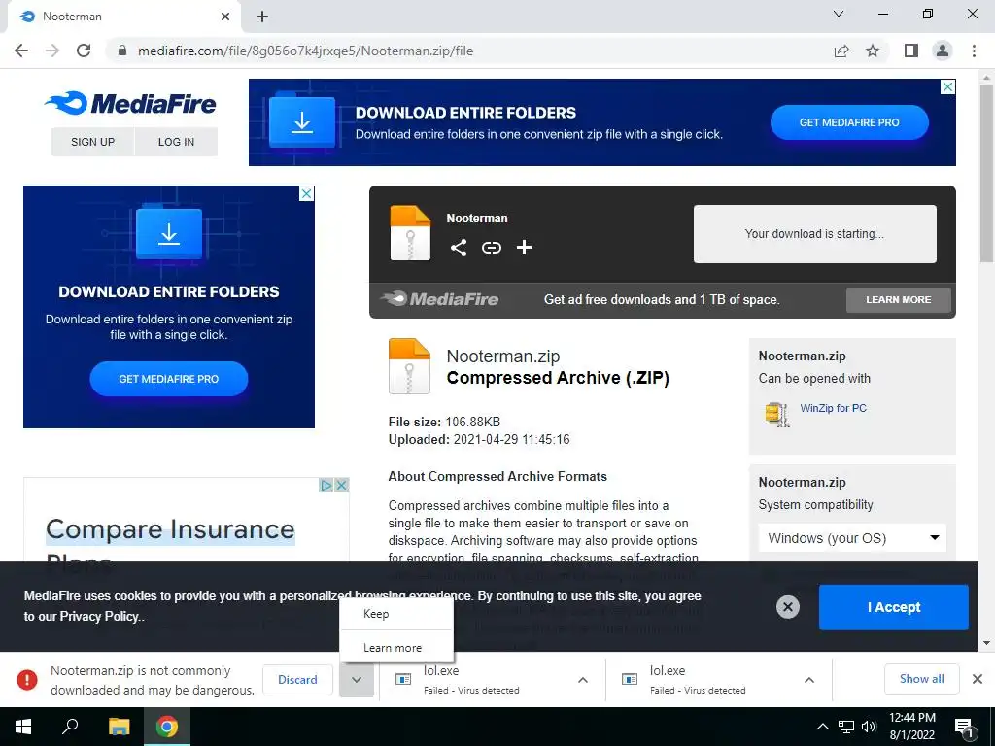Go back using the browser back arrow

21,51
